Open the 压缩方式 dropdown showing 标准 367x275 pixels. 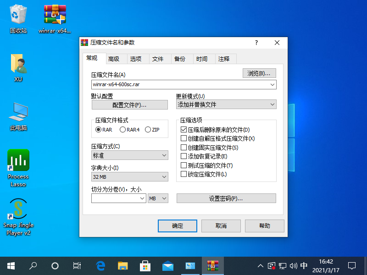point(128,155)
